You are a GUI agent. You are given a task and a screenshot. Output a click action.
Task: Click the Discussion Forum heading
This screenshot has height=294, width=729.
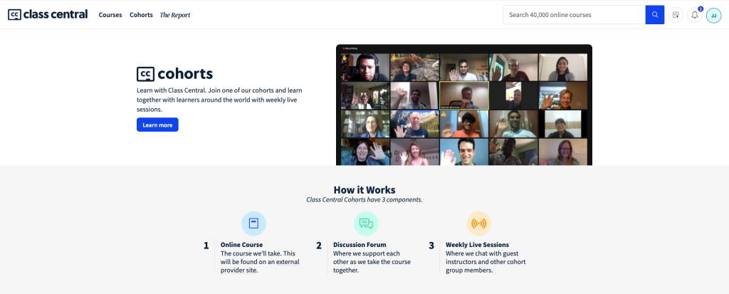[360, 245]
